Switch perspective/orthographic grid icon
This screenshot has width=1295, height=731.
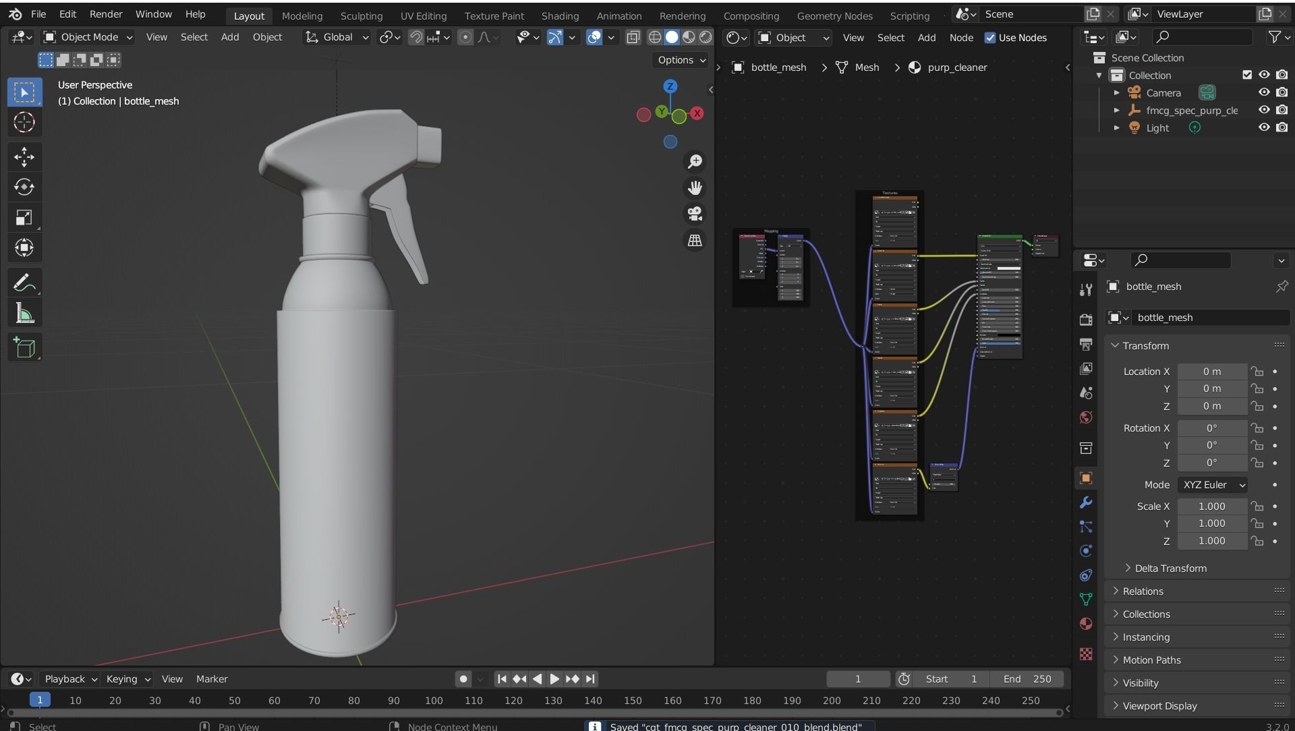click(x=695, y=240)
